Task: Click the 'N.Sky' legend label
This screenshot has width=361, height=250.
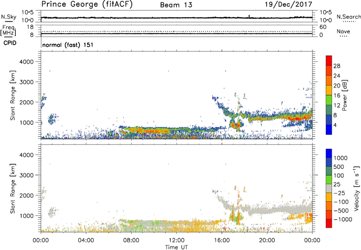Action: pyautogui.click(x=9, y=17)
